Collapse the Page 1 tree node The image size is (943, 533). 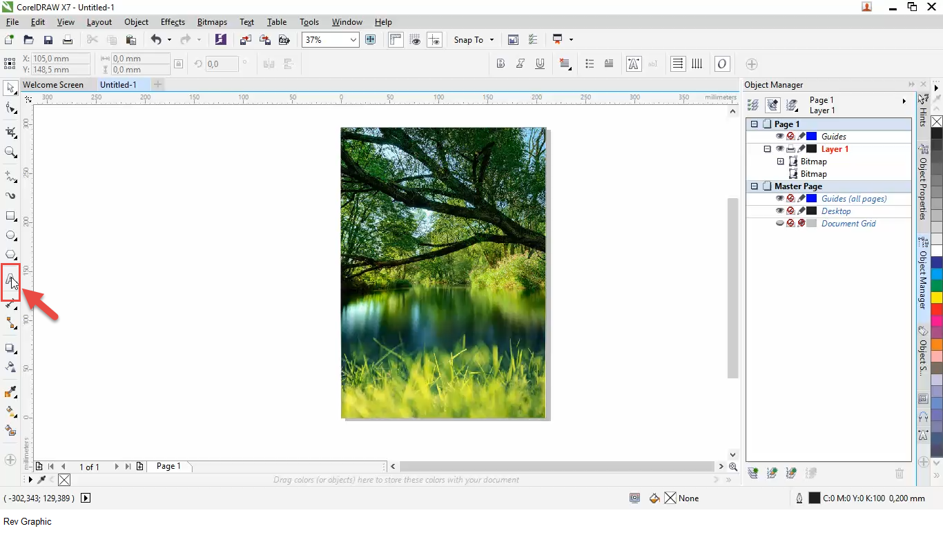point(754,124)
